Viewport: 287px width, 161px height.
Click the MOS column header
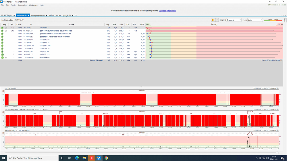click(142, 24)
